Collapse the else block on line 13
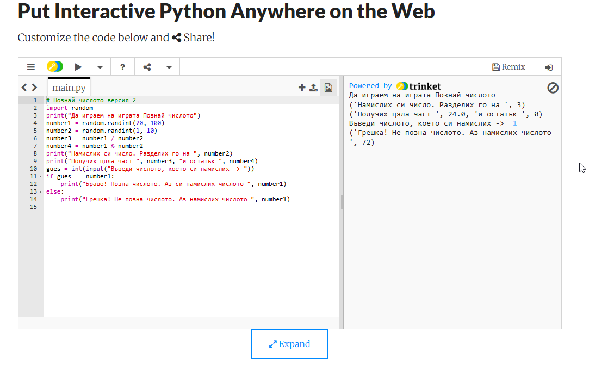The width and height of the screenshot is (614, 371). tap(40, 191)
